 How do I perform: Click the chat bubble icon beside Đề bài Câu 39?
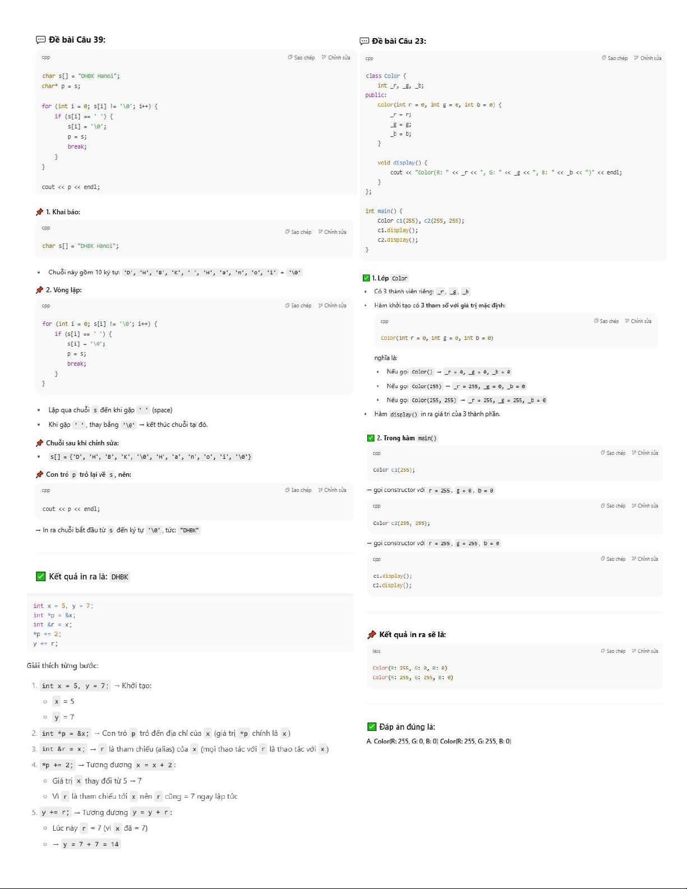(40, 40)
